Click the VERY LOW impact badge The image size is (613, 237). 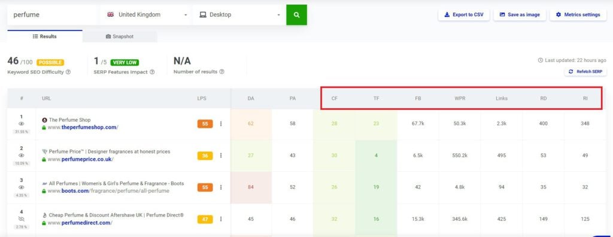125,62
